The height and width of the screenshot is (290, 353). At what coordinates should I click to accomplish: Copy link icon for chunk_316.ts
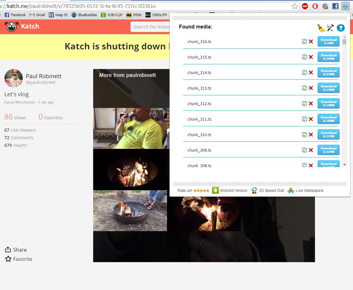(305, 41)
